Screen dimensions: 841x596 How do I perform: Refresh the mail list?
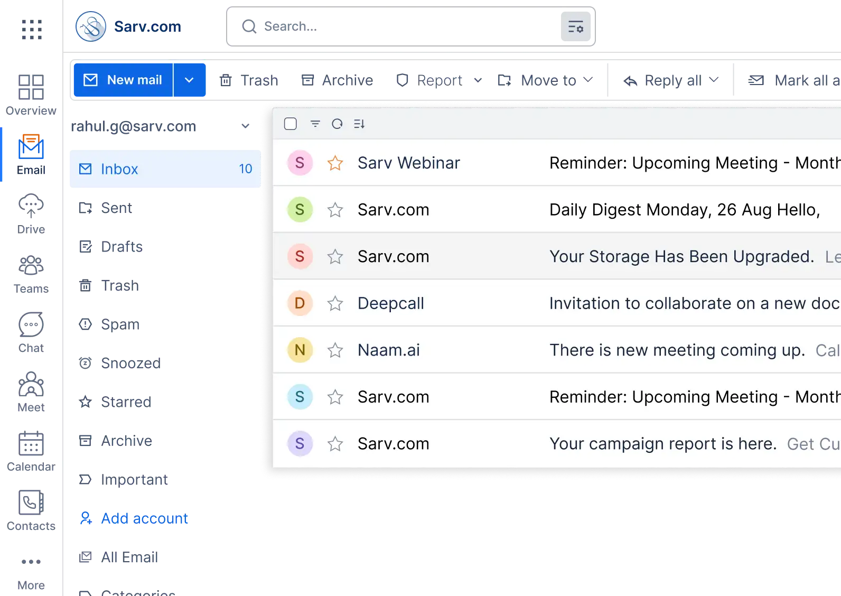[337, 124]
